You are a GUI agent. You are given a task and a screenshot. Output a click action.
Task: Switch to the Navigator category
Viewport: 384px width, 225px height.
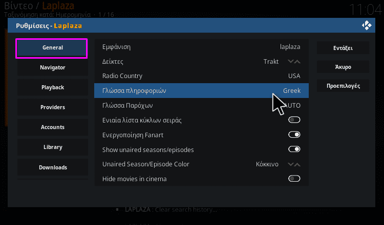pyautogui.click(x=52, y=67)
